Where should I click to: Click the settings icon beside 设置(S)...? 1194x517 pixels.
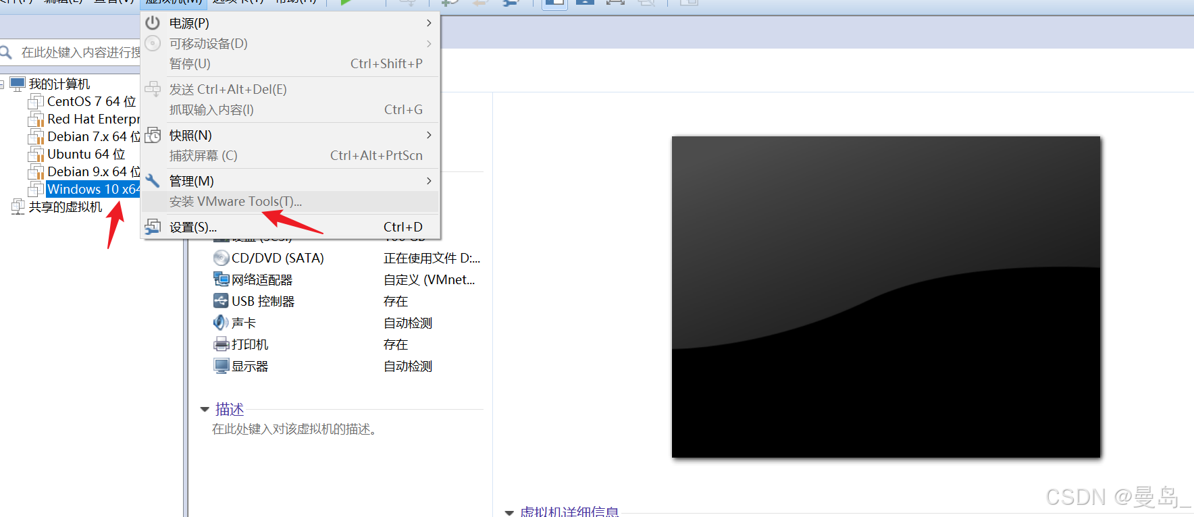[153, 227]
